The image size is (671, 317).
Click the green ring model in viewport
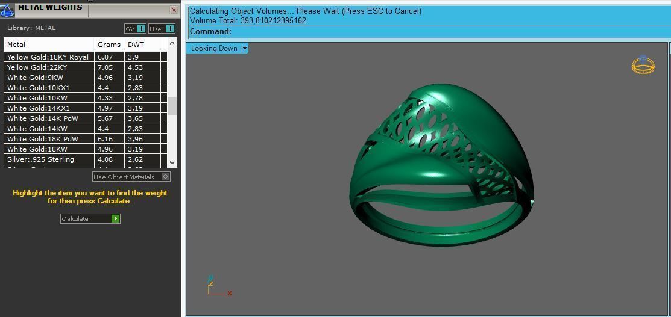(442, 164)
